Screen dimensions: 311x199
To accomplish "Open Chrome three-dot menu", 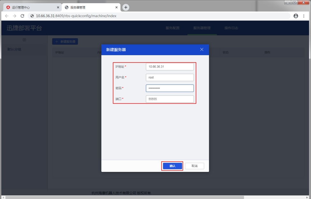I will click(304, 16).
